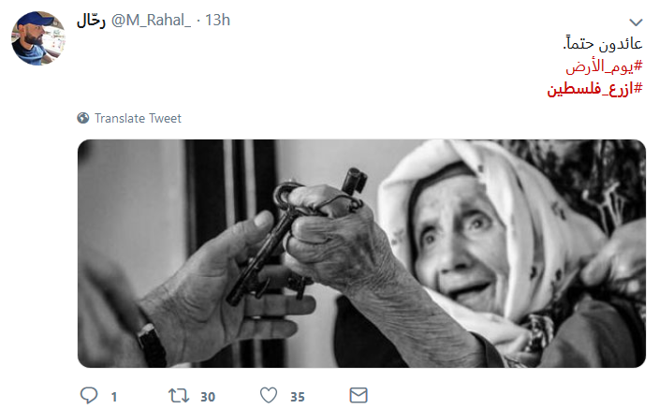Click the reply speech bubble icon

pyautogui.click(x=89, y=395)
